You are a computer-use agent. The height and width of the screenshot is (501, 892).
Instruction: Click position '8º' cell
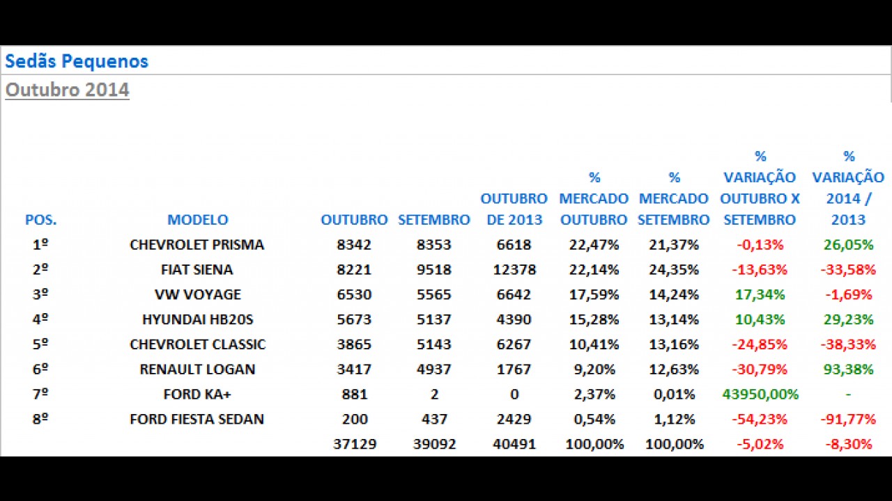[x=41, y=420]
